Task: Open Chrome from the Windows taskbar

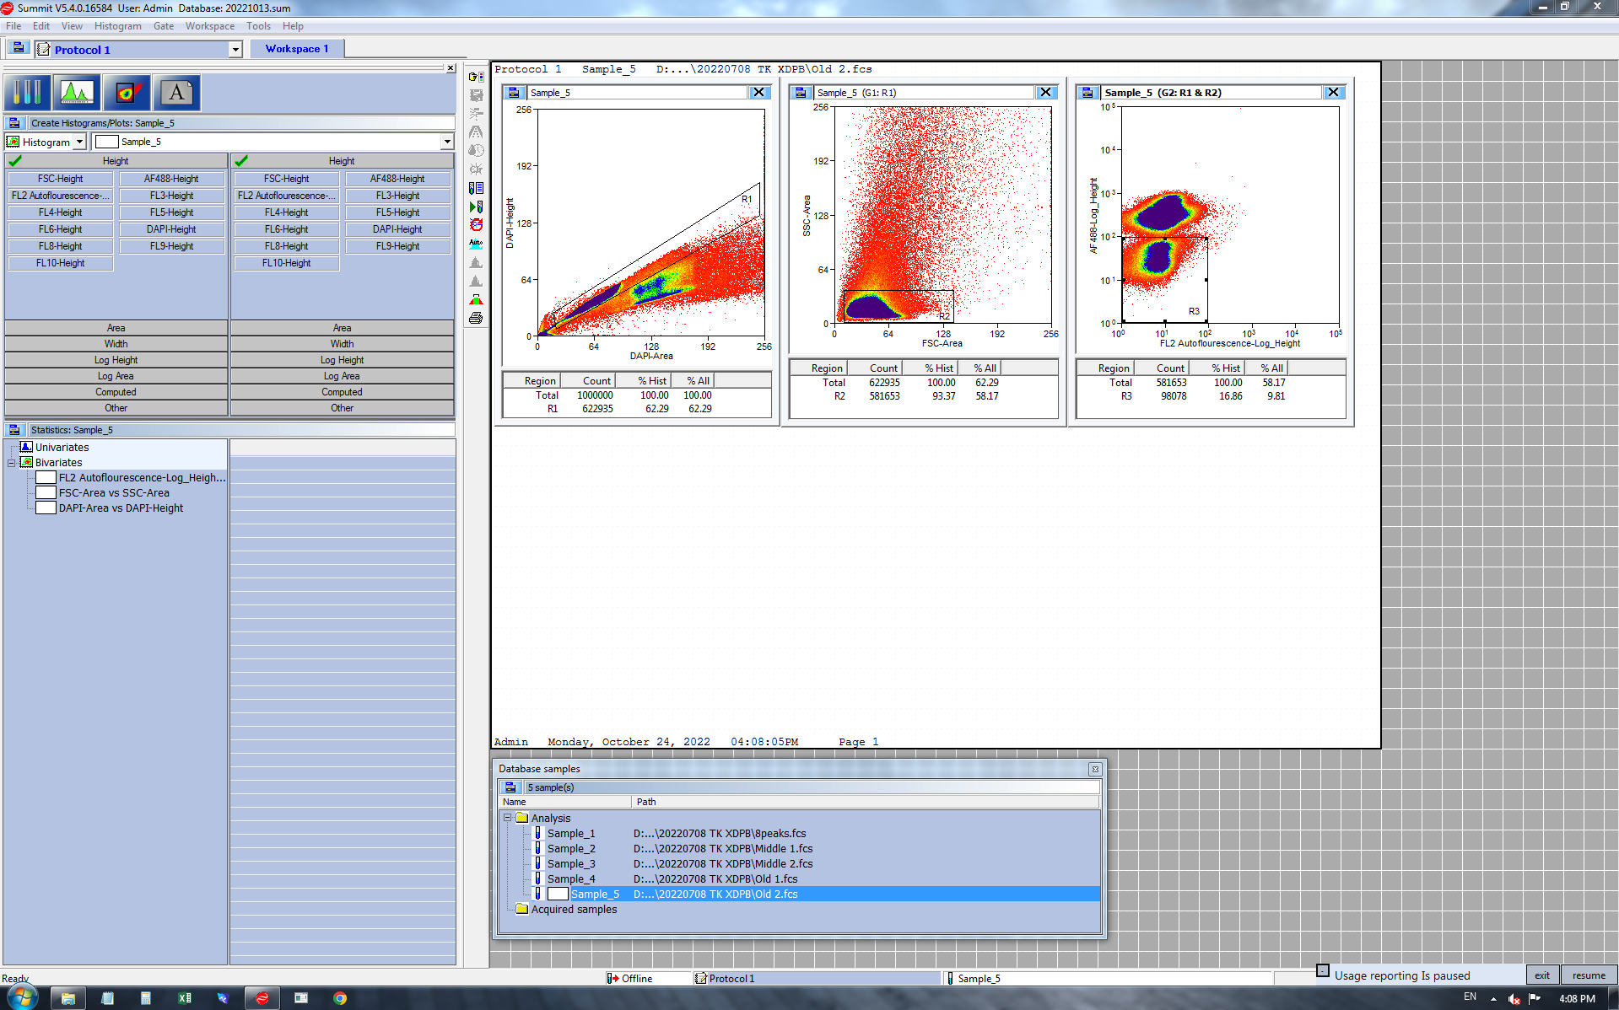Action: coord(340,998)
